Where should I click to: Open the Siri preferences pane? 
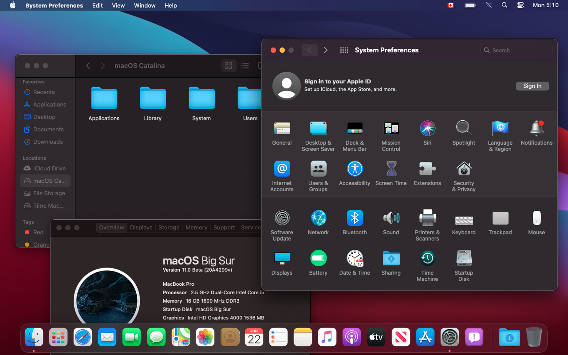427,133
